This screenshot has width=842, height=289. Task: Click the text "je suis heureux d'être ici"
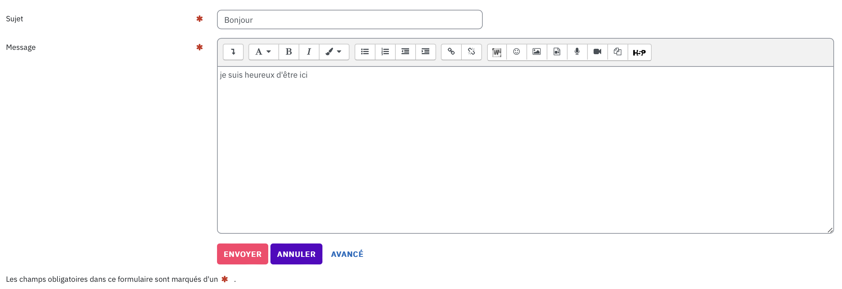[264, 75]
